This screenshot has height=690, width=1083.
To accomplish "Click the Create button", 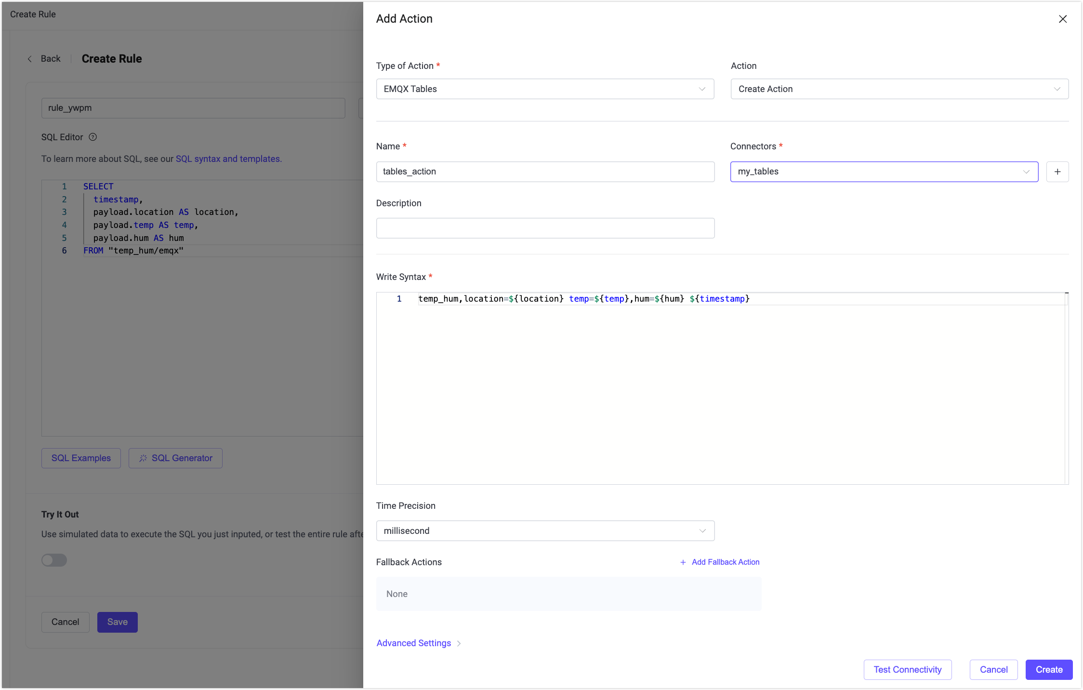I will 1049,670.
